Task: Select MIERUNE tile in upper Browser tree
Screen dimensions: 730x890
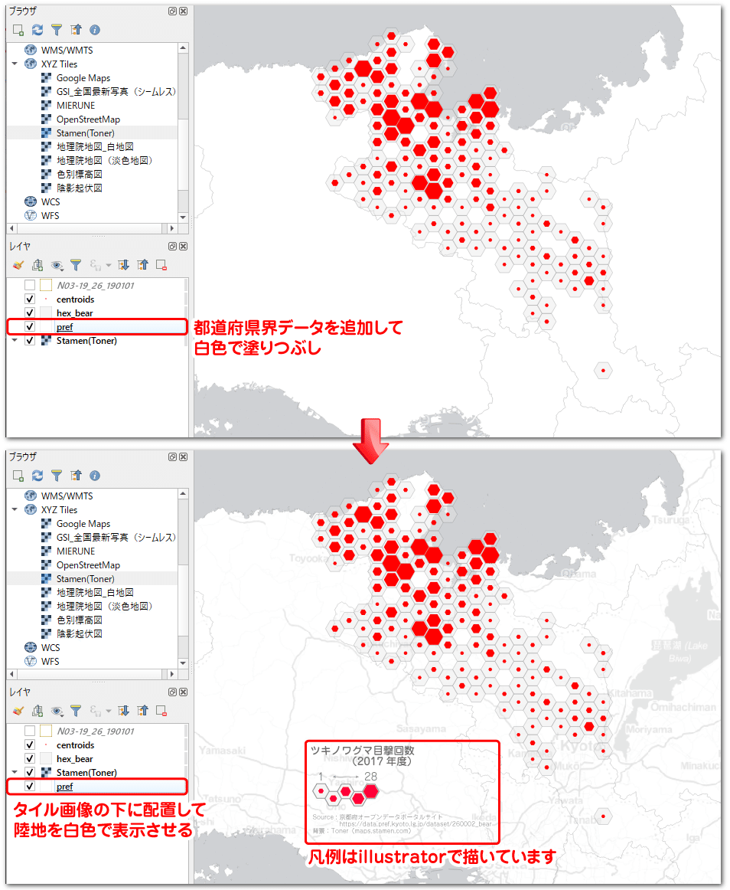Action: point(76,105)
